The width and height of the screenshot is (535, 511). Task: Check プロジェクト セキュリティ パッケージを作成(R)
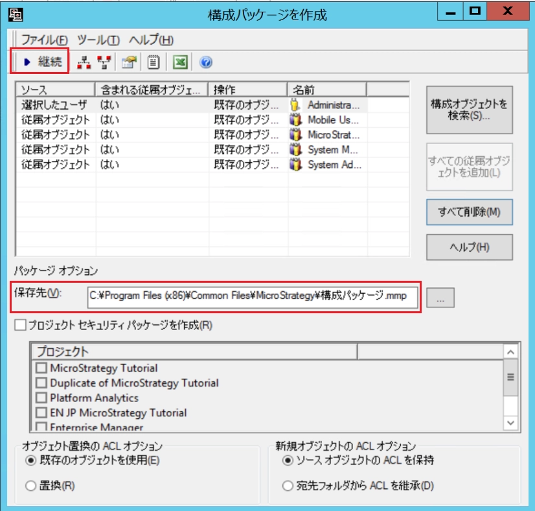pyautogui.click(x=20, y=325)
